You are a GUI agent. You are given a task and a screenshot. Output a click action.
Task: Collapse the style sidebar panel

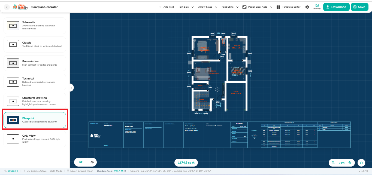click(71, 88)
